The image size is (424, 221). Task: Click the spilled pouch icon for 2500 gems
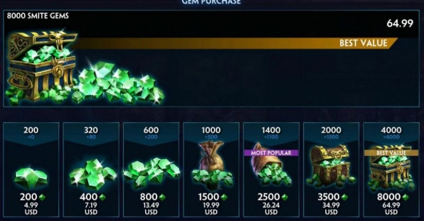(271, 167)
